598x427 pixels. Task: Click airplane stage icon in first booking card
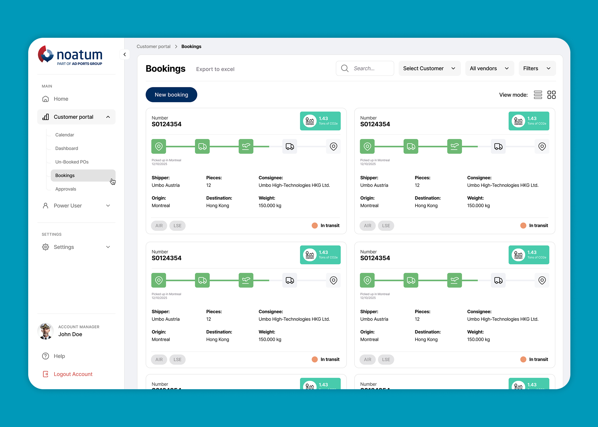(246, 146)
